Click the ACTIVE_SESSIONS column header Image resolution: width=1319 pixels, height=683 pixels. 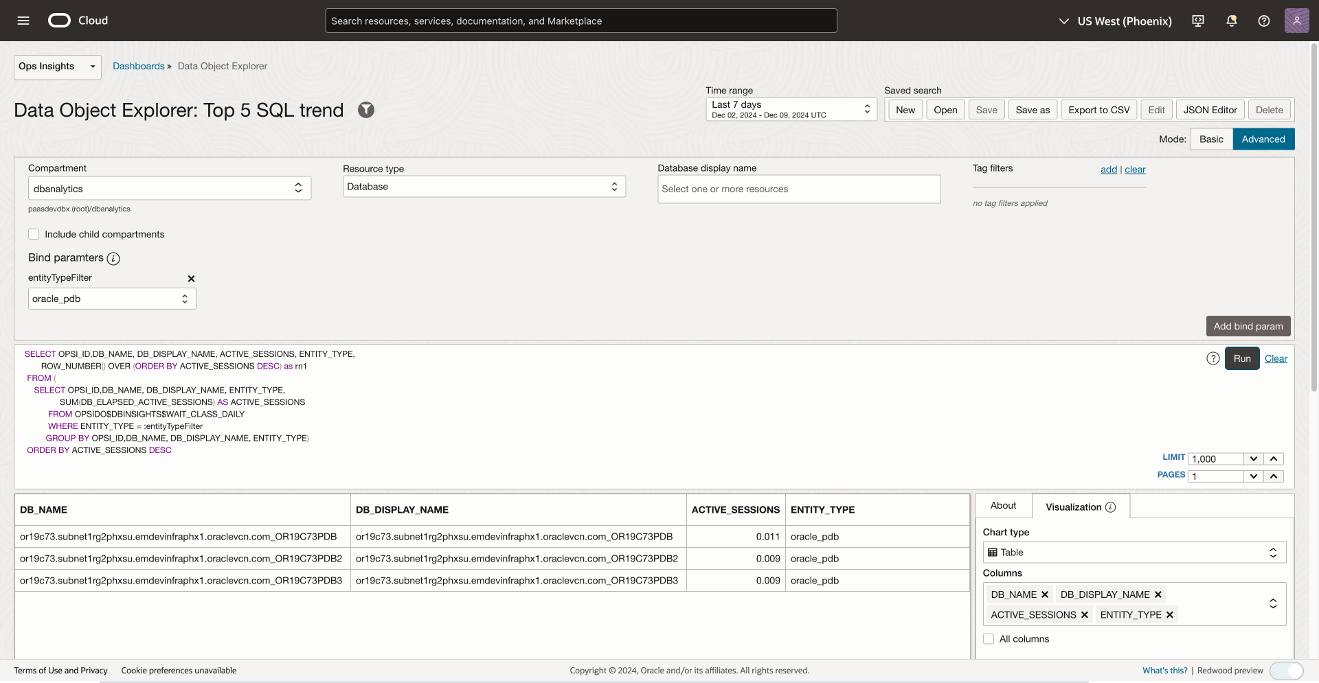pos(736,510)
